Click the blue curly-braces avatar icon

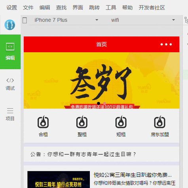tap(9, 25)
